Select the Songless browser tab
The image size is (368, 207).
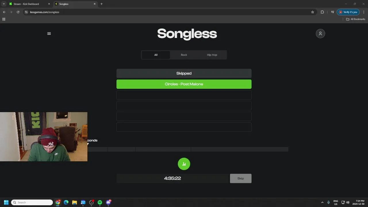[x=75, y=4]
